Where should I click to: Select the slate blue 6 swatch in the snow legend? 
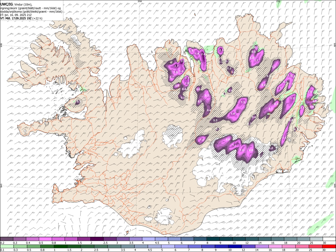click(187, 239)
